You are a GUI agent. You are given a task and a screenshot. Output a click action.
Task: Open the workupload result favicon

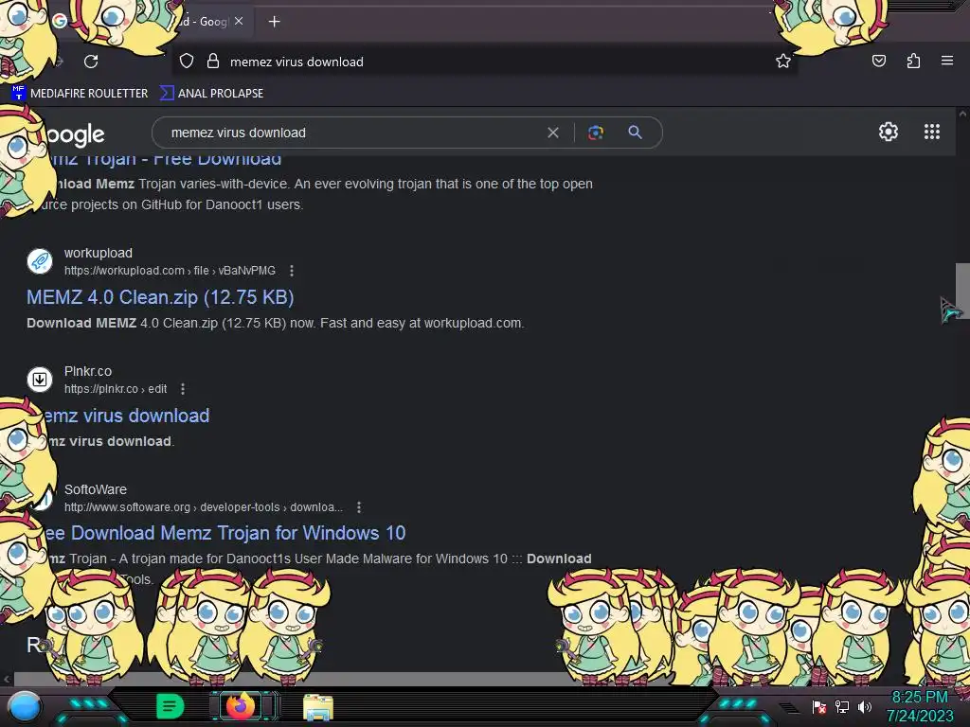tap(40, 261)
